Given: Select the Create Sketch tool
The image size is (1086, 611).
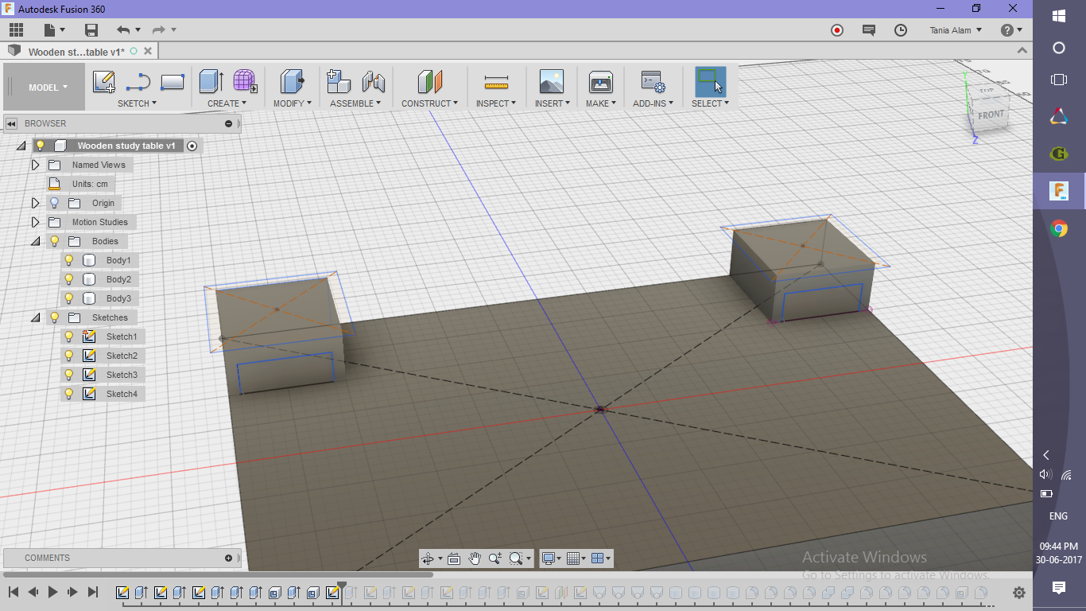Looking at the screenshot, I should [x=103, y=82].
